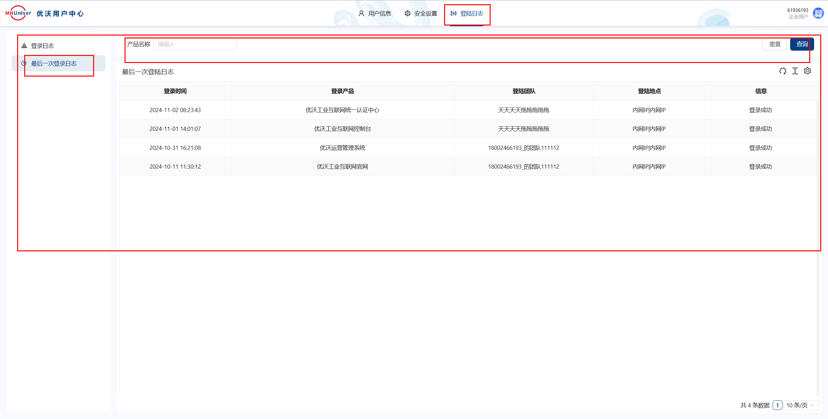828x419 pixels.
Task: Select 最后一次登录日志 in the sidebar
Action: [x=54, y=64]
